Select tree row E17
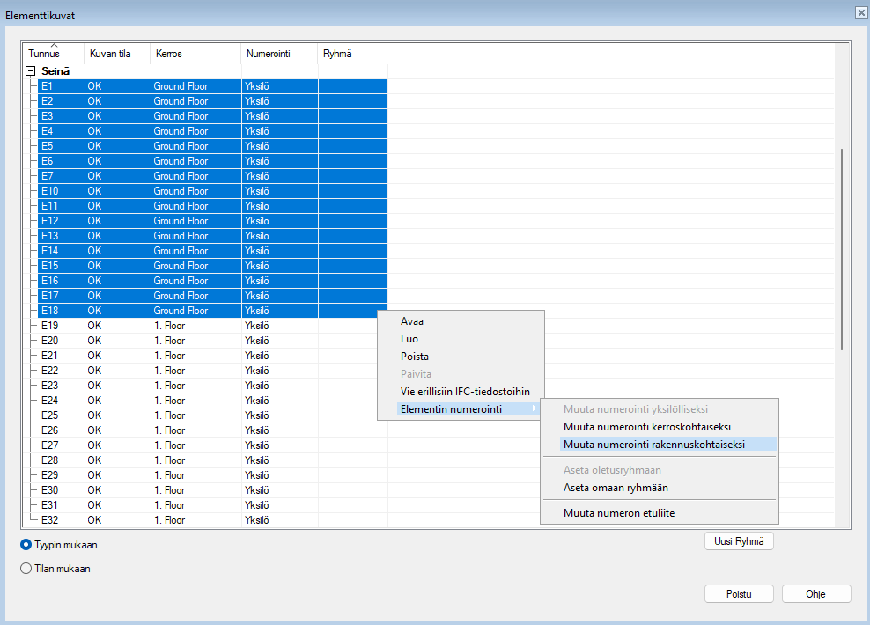870x625 pixels. tap(213, 296)
